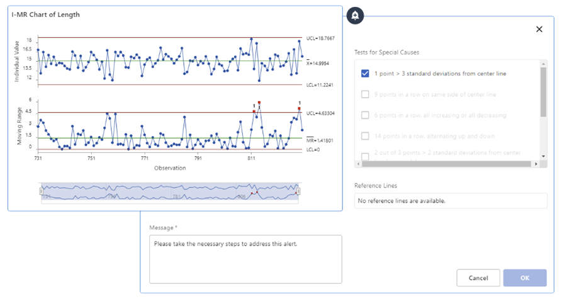Grab the right handle of range slider

click(x=299, y=191)
